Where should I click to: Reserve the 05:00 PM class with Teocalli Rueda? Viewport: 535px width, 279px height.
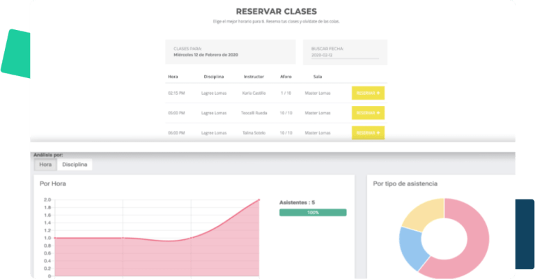[x=368, y=113]
